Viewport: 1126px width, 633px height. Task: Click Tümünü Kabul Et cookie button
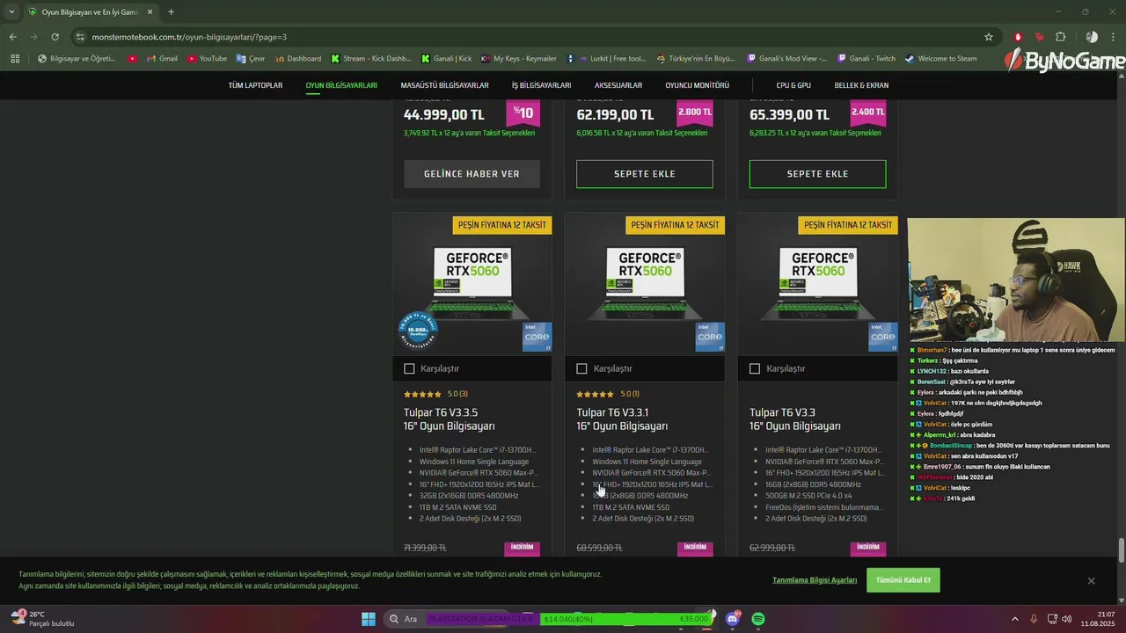[903, 580]
